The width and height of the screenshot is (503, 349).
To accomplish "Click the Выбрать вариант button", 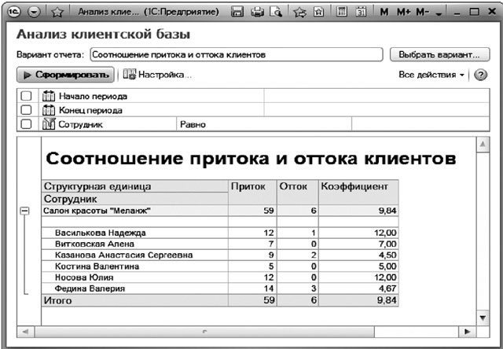I will [x=439, y=54].
